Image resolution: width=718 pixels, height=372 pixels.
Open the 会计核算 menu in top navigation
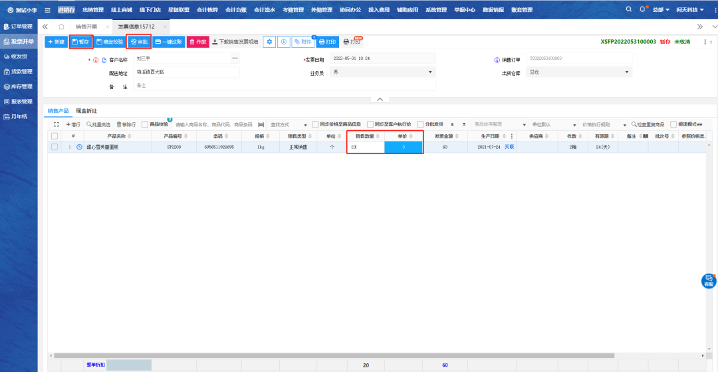[207, 10]
